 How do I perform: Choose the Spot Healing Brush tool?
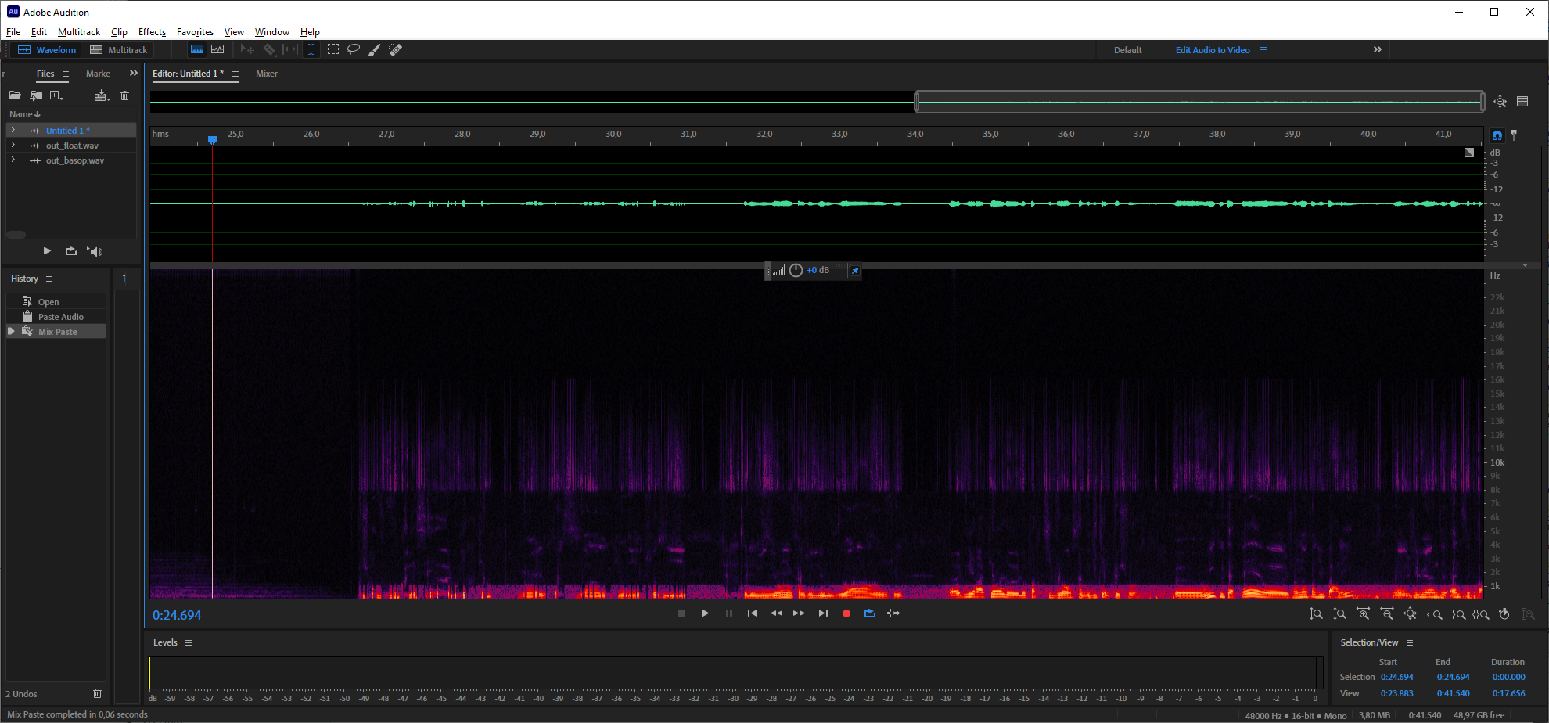(x=396, y=49)
